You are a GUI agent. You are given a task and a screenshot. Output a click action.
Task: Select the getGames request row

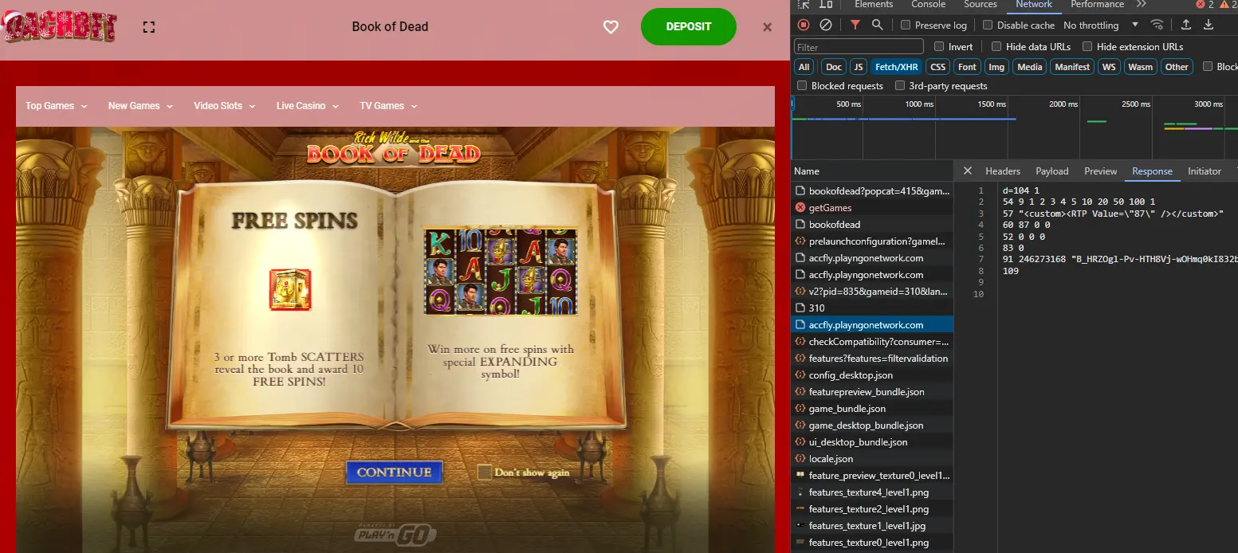click(872, 207)
